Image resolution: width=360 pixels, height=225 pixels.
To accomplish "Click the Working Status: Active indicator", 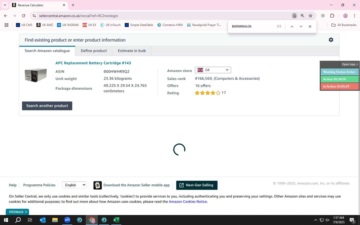I will point(339,72).
